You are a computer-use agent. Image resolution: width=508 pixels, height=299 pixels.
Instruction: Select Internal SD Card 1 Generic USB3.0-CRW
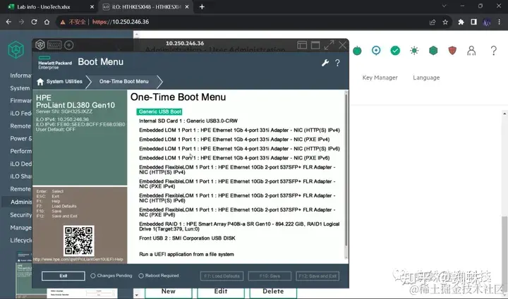[x=188, y=121]
